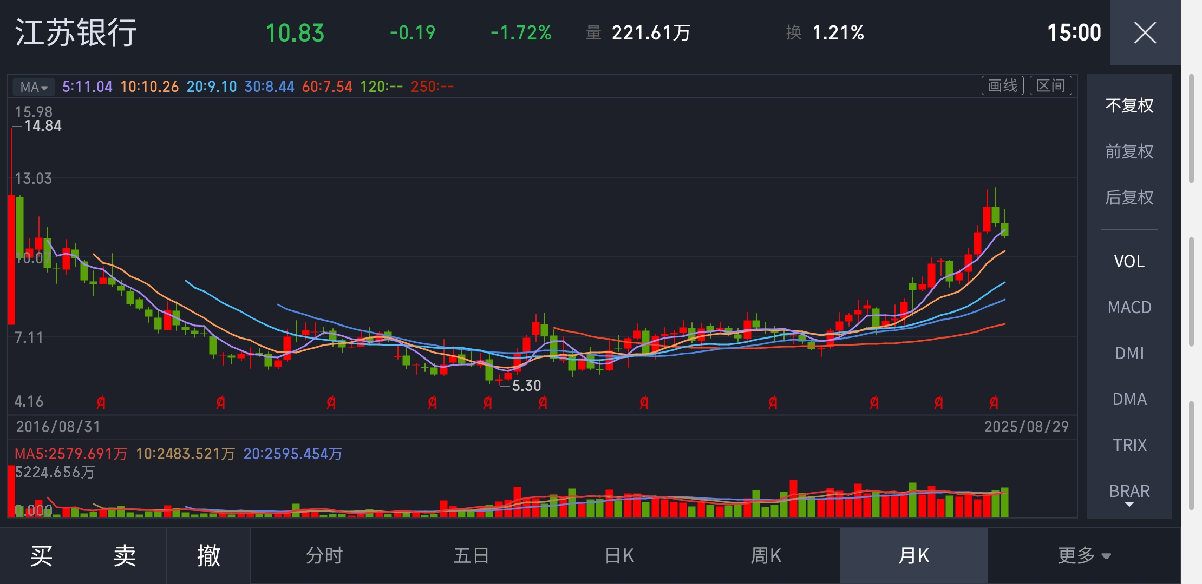The height and width of the screenshot is (584, 1202).
Task: Tap the 区间 range statistics button
Action: [1050, 85]
